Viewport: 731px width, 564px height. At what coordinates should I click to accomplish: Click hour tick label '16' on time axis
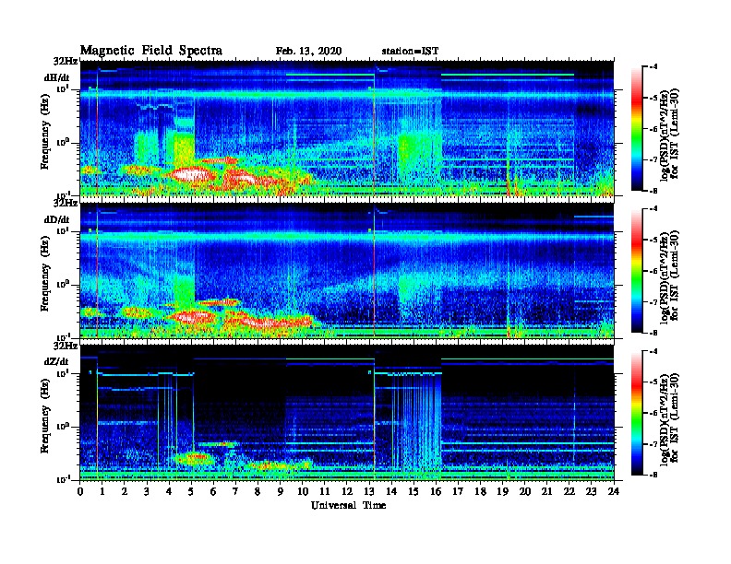click(x=436, y=492)
